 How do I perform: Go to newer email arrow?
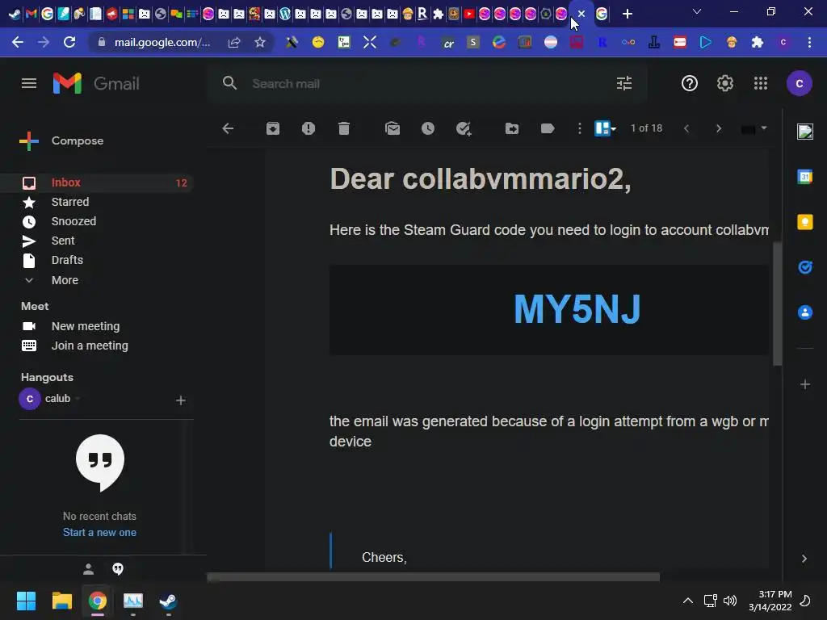686,128
